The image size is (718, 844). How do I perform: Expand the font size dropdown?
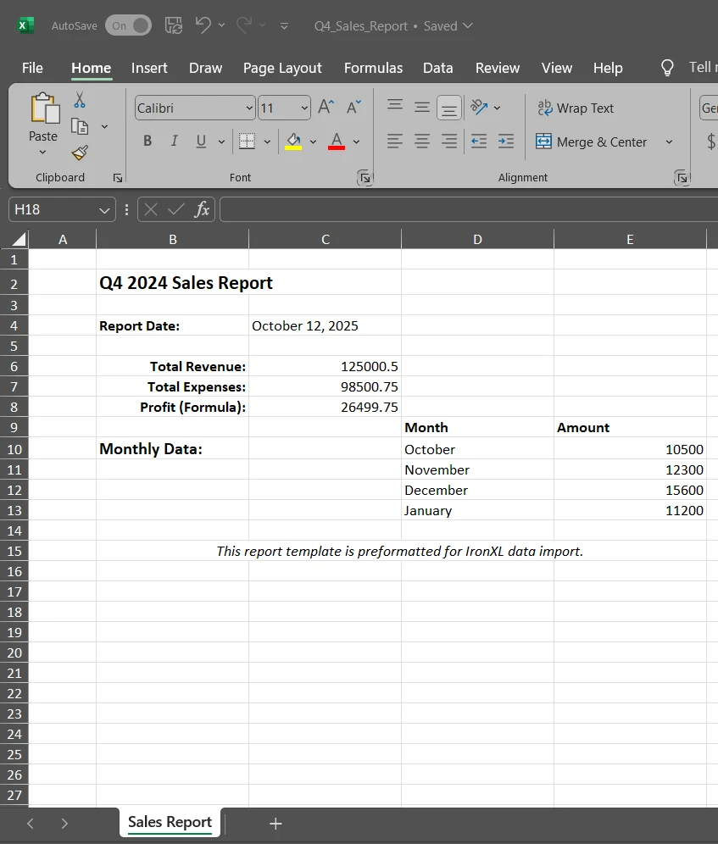pyautogui.click(x=304, y=108)
